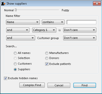Expand the contains condition dropdown
Image resolution: width=102 pixels, height=94 pixels.
(53, 22)
